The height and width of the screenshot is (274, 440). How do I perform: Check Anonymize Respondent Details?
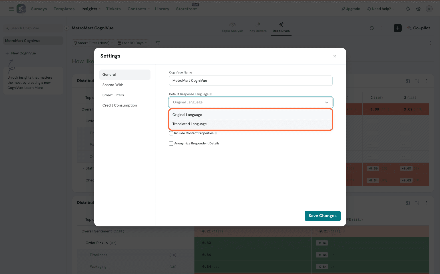(171, 144)
